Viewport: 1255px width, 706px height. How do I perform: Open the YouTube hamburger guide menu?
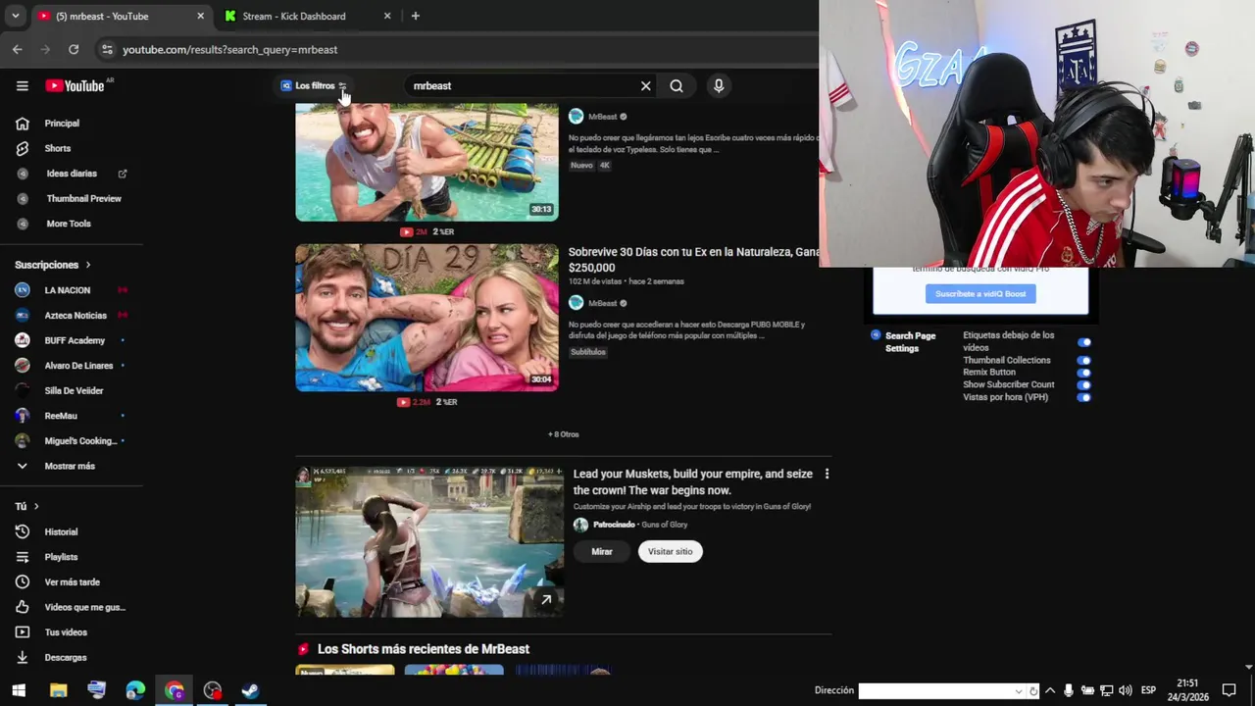[22, 86]
